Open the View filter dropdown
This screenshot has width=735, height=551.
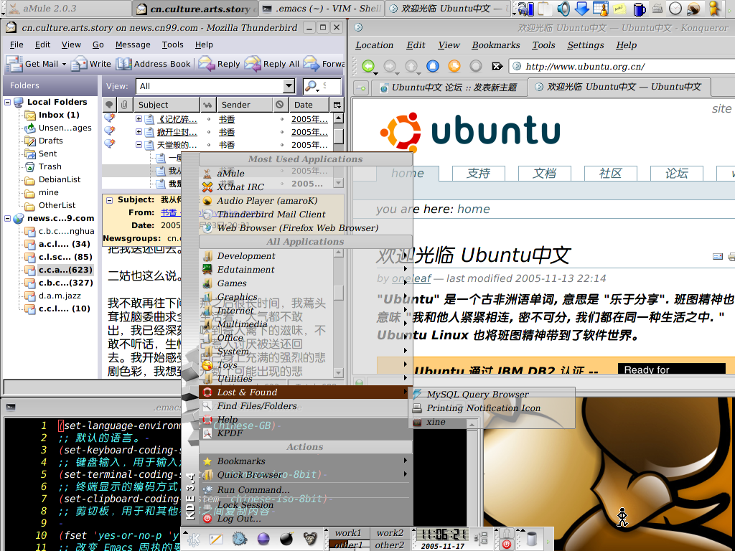(289, 86)
